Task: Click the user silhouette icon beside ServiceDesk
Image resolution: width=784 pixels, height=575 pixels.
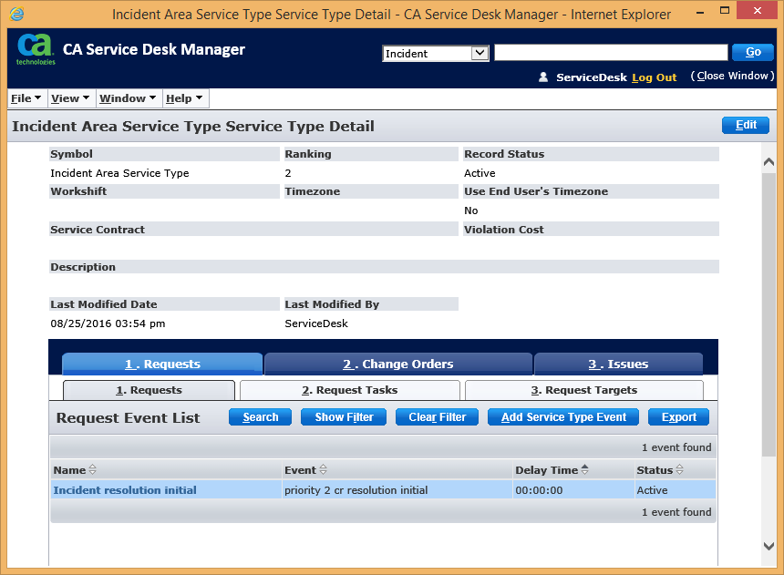Action: 543,77
